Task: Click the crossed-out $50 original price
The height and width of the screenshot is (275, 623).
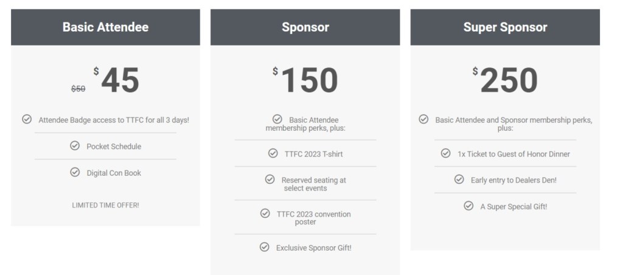Action: 78,89
